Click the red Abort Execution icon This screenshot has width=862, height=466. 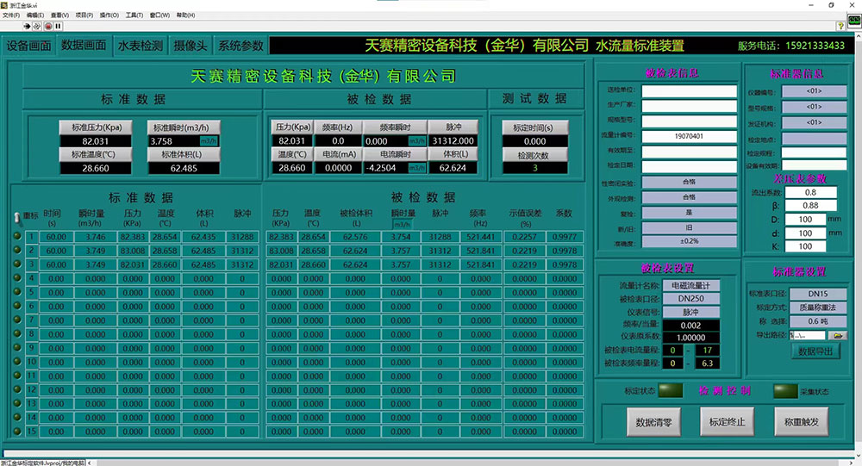47,26
